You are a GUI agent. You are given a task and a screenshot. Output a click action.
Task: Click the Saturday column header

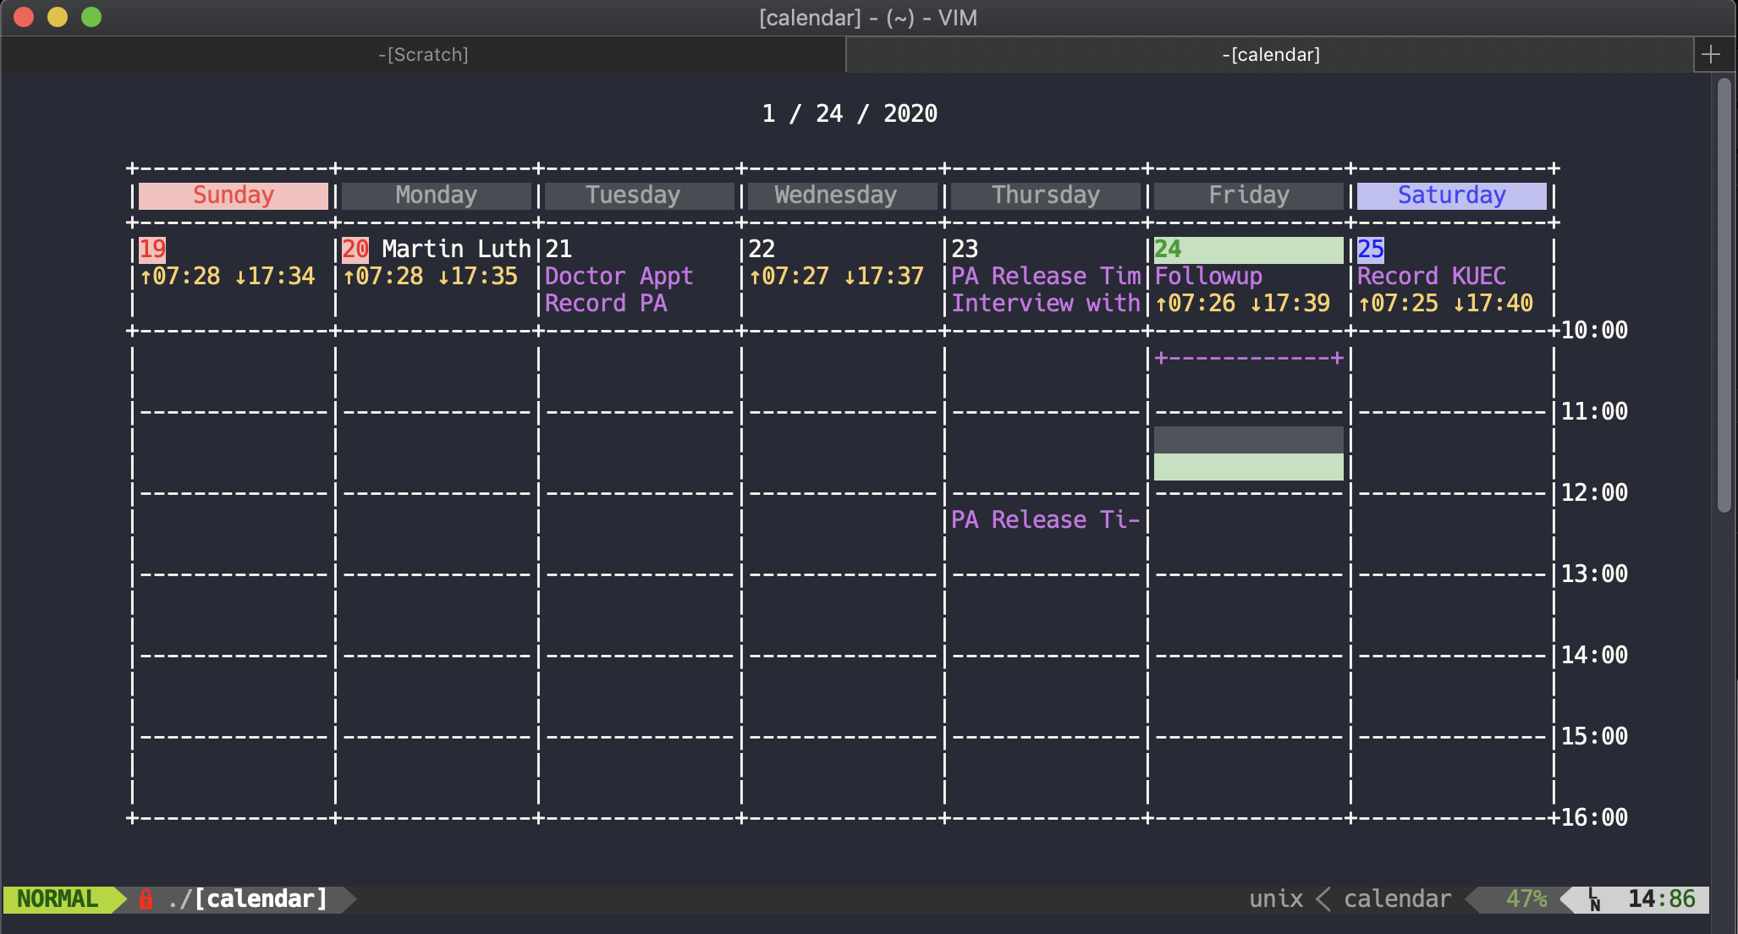(1451, 195)
